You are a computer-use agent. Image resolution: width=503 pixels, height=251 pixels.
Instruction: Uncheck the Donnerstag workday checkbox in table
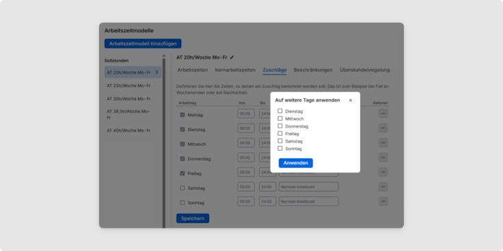(x=182, y=159)
